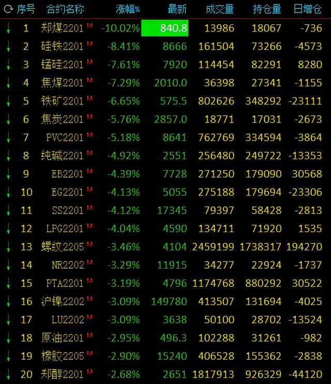The image size is (331, 384).
Task: Select contract 螺纹2205
Action: coord(62,247)
